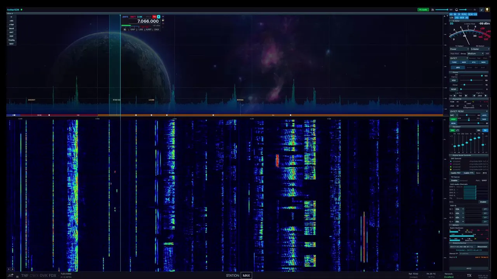This screenshot has height=279, width=497.
Task: Open the RX Select S-Meter dropdown
Action: pyautogui.click(x=480, y=49)
